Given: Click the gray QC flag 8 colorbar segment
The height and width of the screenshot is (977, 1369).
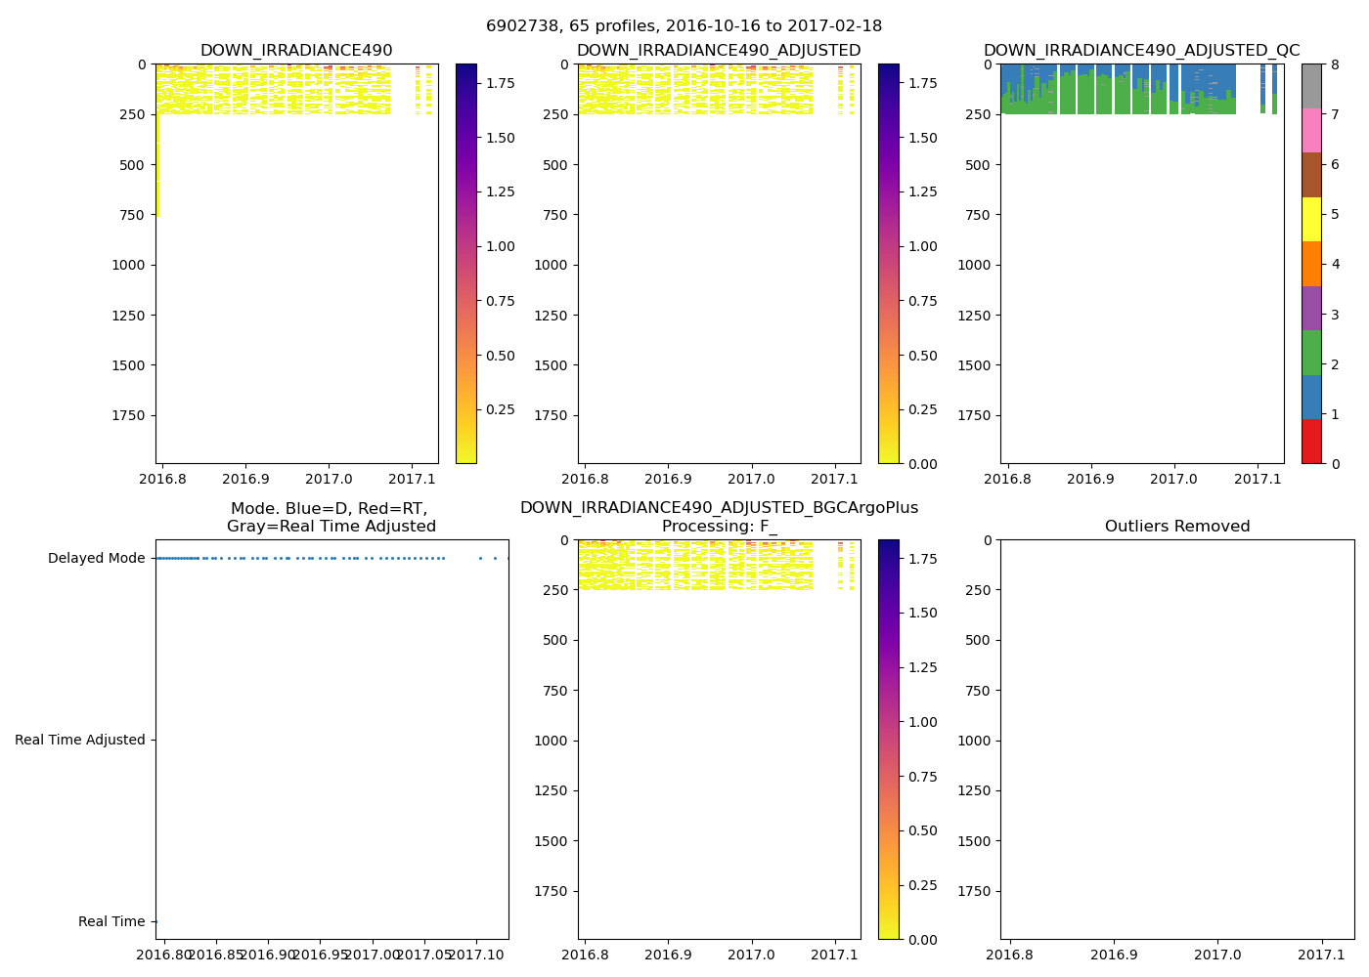Looking at the screenshot, I should [x=1311, y=86].
